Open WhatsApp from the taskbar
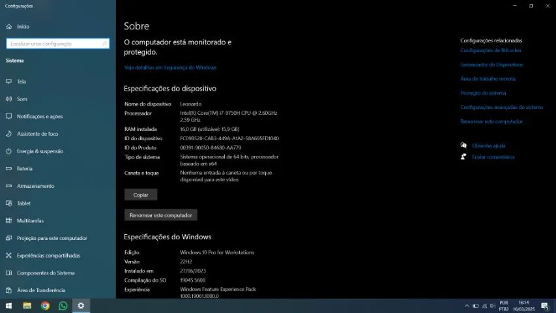Viewport: 556px width, 313px height. 63,306
